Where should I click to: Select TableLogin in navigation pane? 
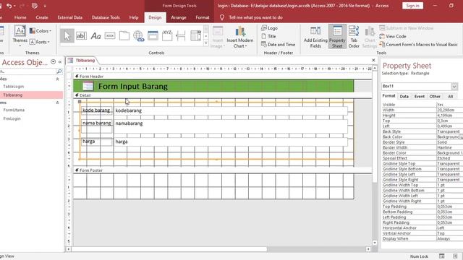14,87
